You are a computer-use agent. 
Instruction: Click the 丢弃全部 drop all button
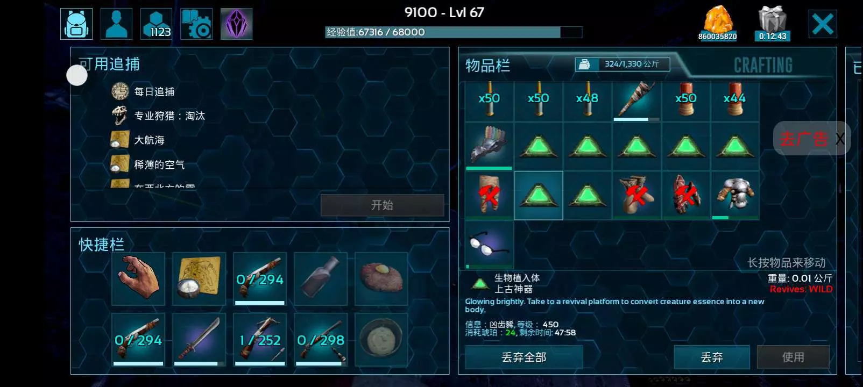click(x=524, y=357)
